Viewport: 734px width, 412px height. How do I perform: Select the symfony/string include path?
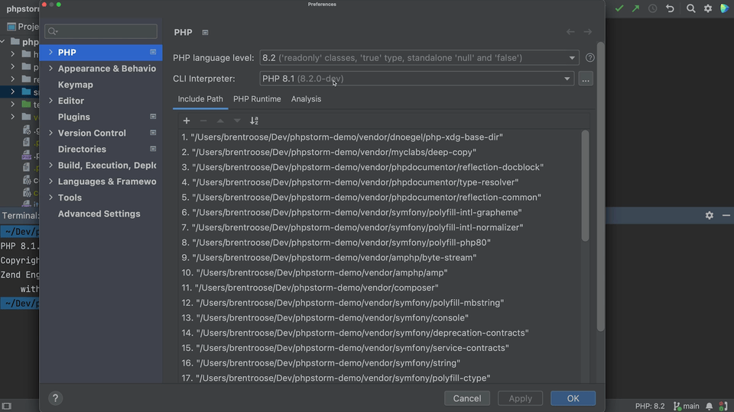click(x=320, y=363)
